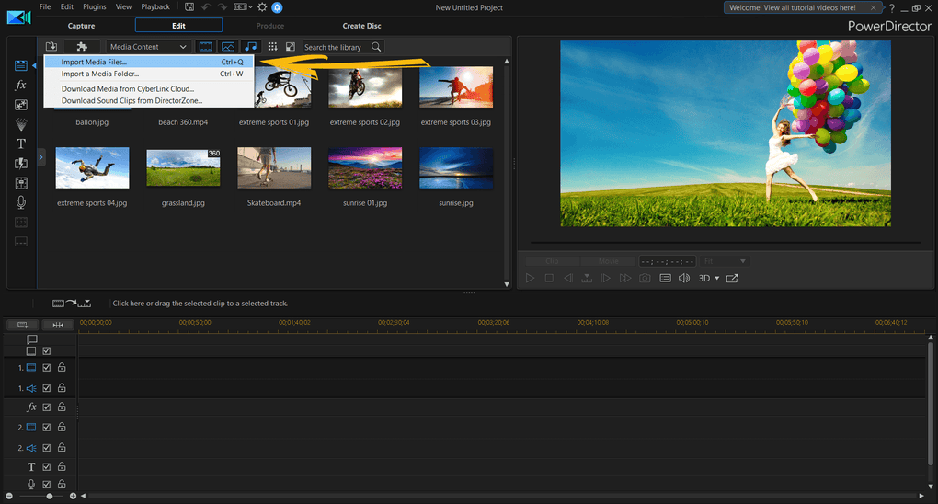Screen dimensions: 938x504
Task: Choose Import Media Files... from menu
Action: (x=94, y=62)
